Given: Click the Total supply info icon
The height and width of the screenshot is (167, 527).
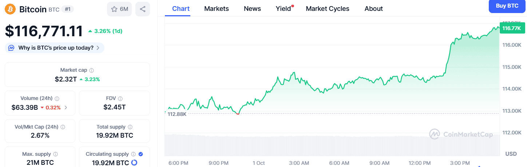Looking at the screenshot, I should click(x=130, y=127).
